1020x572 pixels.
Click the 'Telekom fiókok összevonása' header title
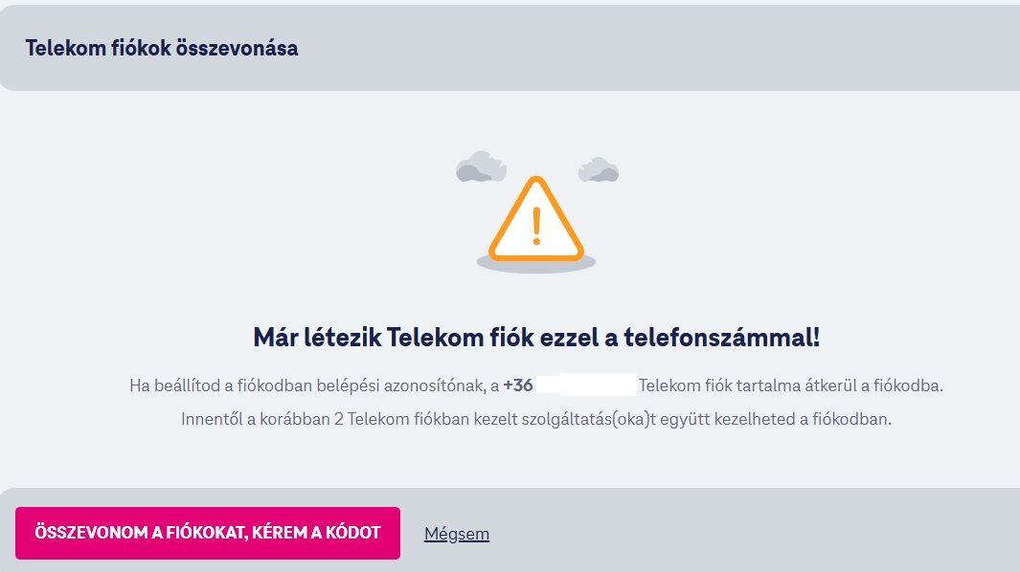pos(162,48)
